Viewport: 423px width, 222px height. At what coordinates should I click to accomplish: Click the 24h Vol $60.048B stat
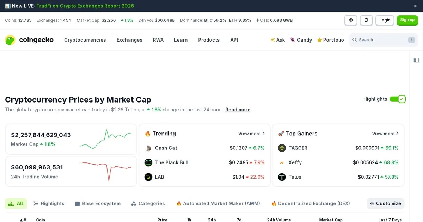click(x=157, y=20)
